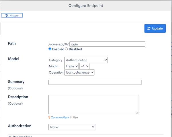Open the Model dropdown showing Login

pyautogui.click(x=71, y=66)
